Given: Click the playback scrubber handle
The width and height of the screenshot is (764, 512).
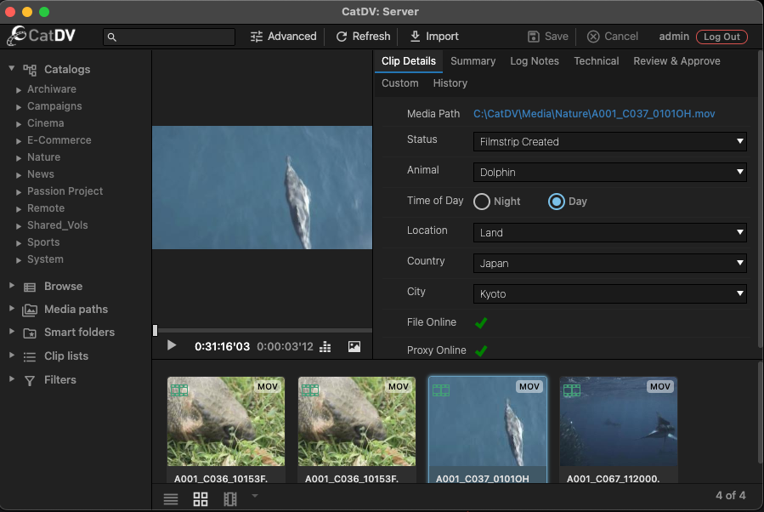Looking at the screenshot, I should point(156,331).
